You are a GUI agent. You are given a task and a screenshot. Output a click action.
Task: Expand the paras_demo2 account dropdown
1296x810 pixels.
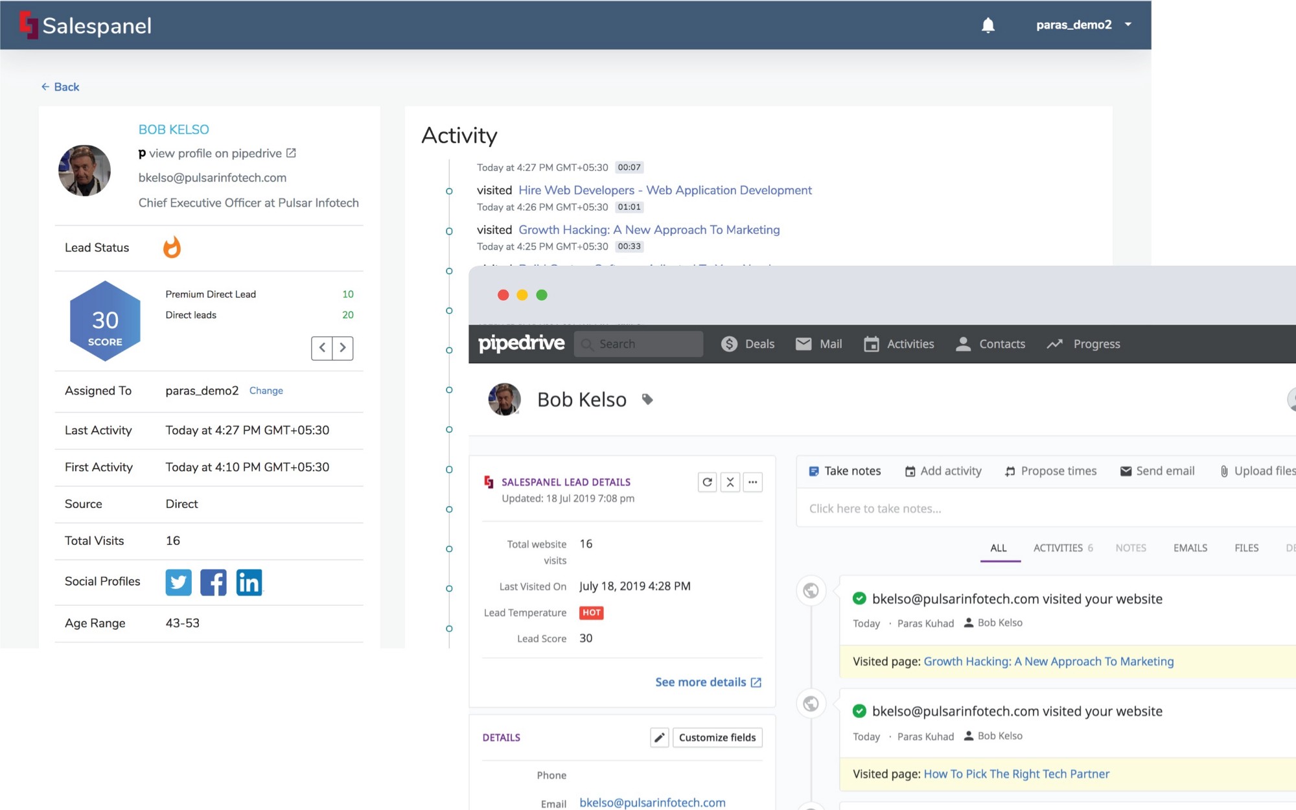(x=1128, y=25)
